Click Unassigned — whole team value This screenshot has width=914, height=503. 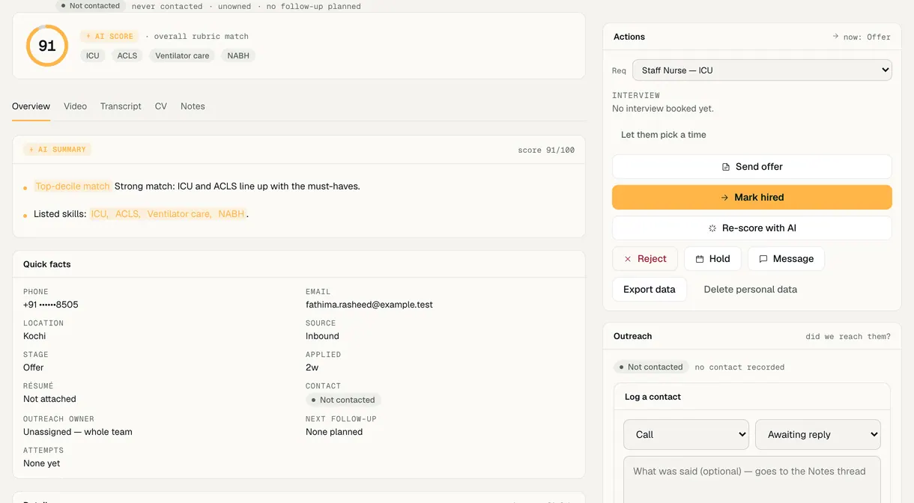(x=78, y=432)
